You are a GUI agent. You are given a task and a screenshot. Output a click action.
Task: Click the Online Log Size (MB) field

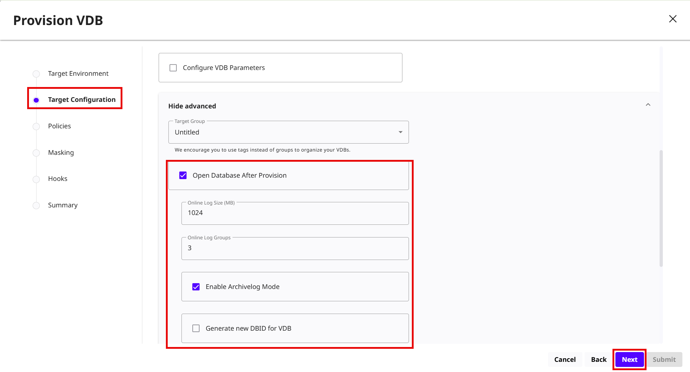tap(295, 213)
